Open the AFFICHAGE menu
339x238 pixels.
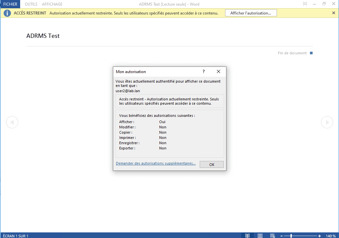[x=52, y=4]
